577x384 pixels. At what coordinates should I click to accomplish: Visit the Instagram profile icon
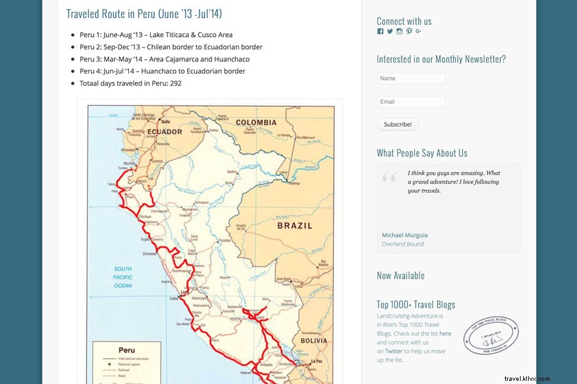399,31
